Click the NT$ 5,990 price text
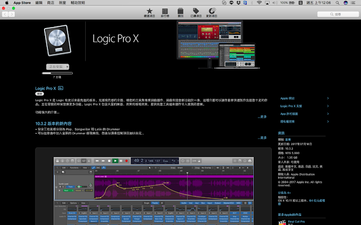Screen dimensions: 361x225 pos(292,153)
